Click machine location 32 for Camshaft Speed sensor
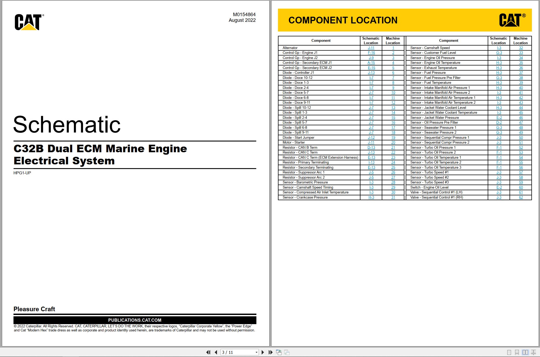The width and height of the screenshot is (540, 357). coord(521,48)
